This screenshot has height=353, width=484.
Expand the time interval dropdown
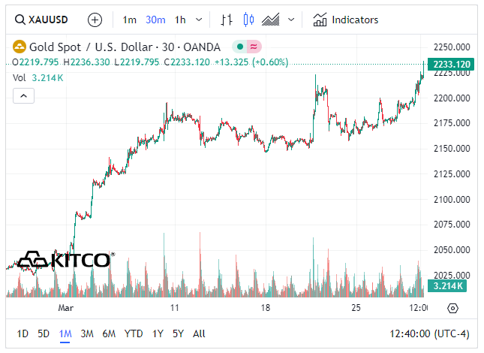198,20
